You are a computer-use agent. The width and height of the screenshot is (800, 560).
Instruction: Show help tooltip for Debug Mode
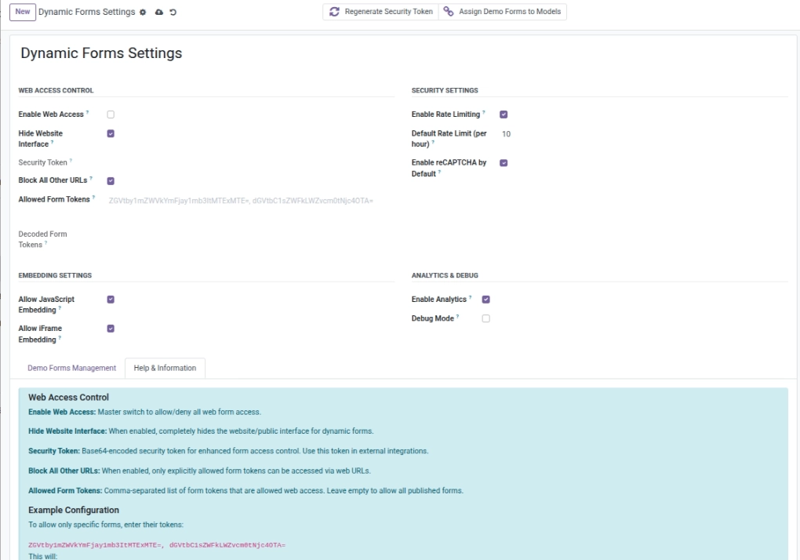(458, 316)
